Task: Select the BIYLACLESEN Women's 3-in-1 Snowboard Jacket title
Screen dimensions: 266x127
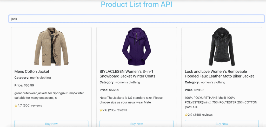Action: click(127, 74)
